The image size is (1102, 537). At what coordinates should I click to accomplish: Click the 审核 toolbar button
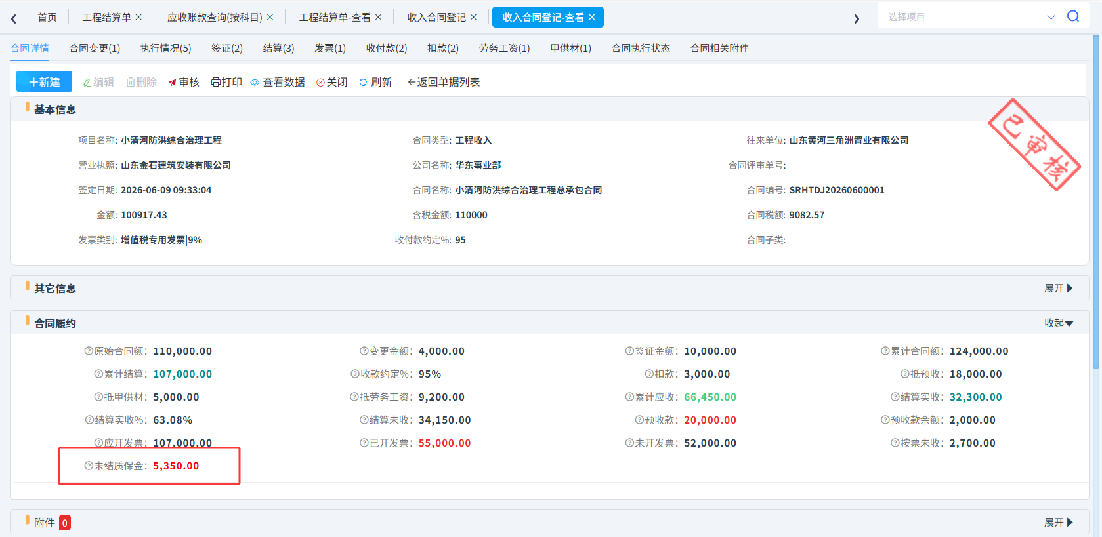pos(184,82)
